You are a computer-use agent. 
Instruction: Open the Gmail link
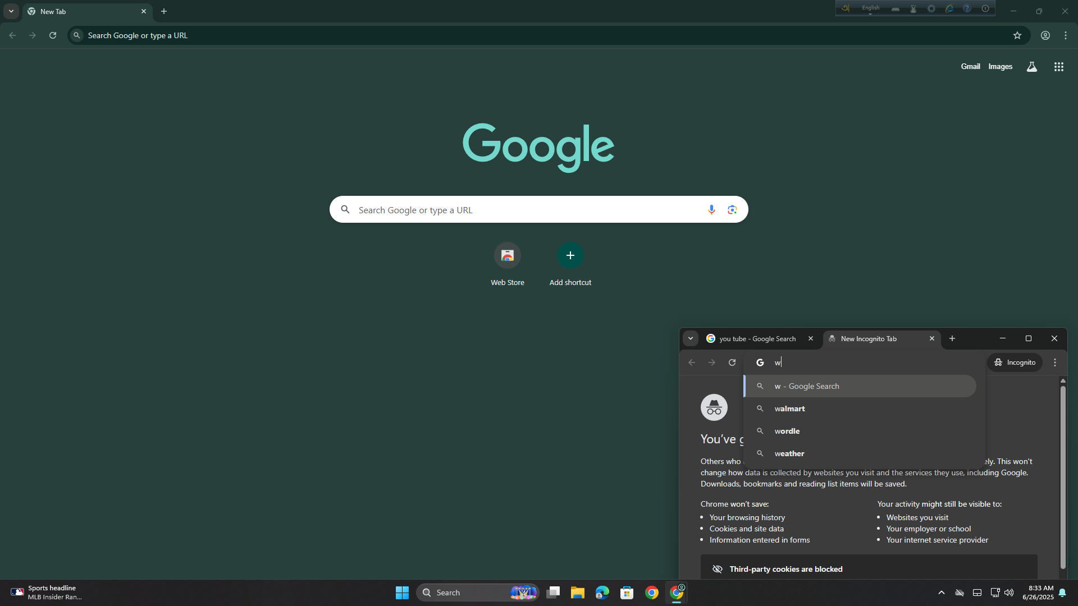tap(970, 66)
